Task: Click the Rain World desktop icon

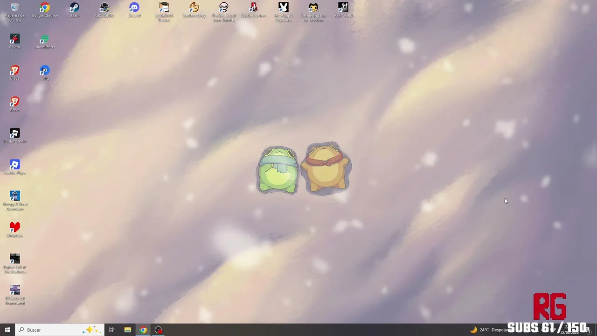Action: (x=343, y=10)
